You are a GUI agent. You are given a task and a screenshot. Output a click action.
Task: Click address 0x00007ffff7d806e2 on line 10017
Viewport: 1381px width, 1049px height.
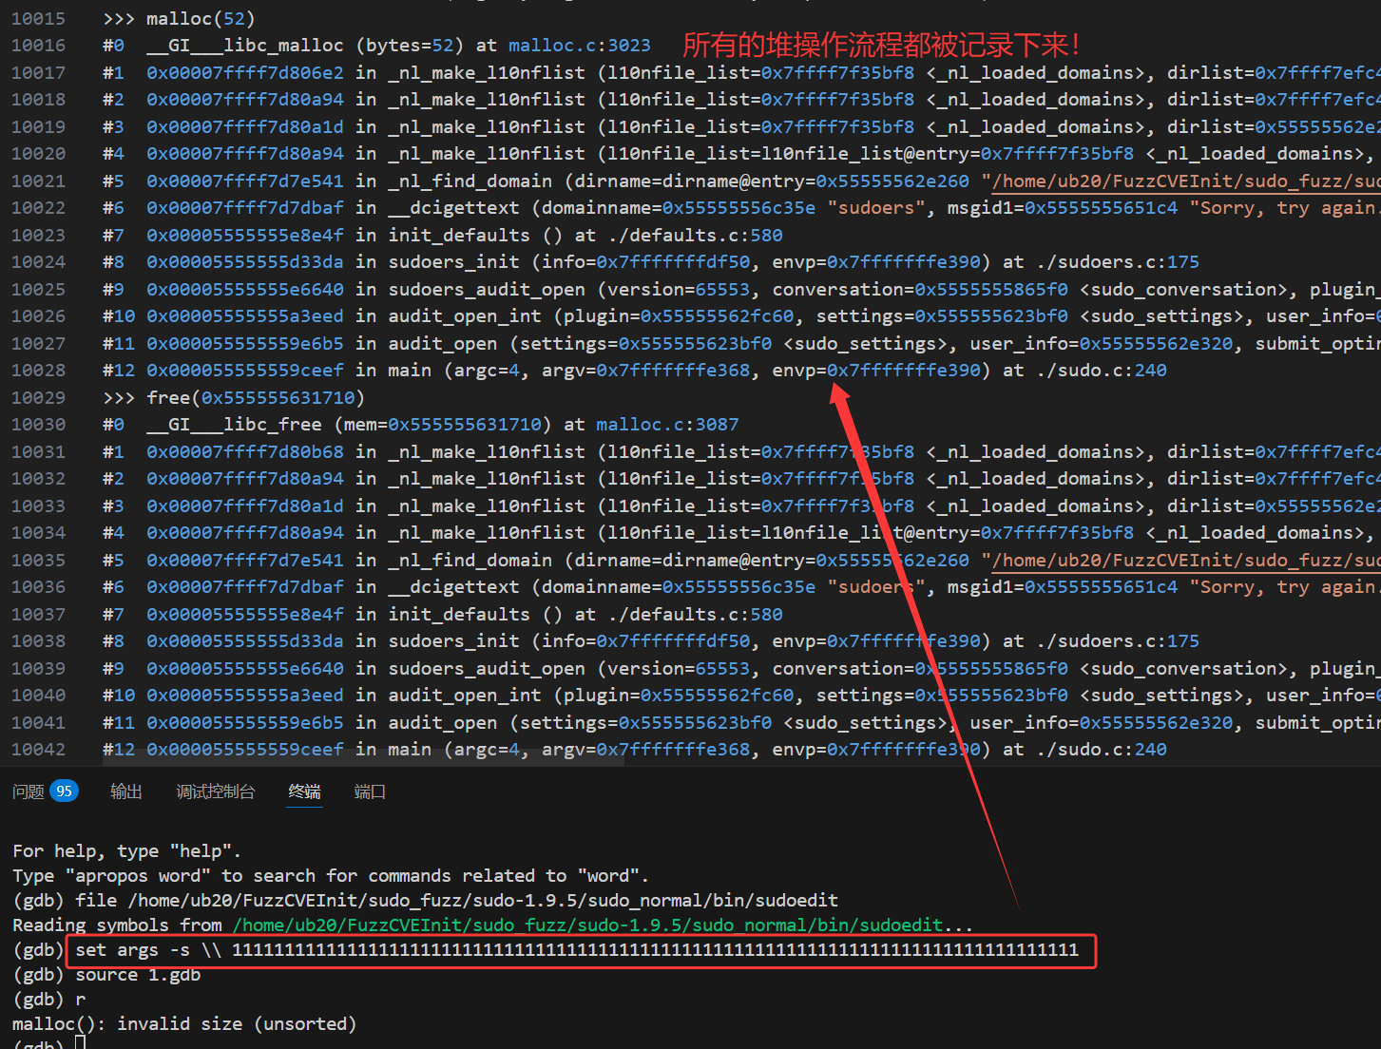[245, 73]
